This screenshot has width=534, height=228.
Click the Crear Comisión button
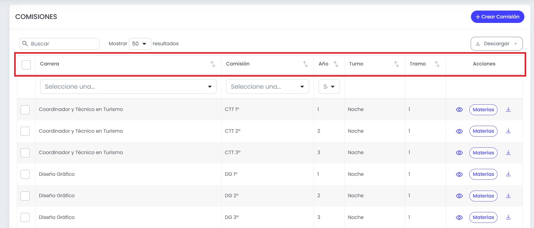coord(497,17)
